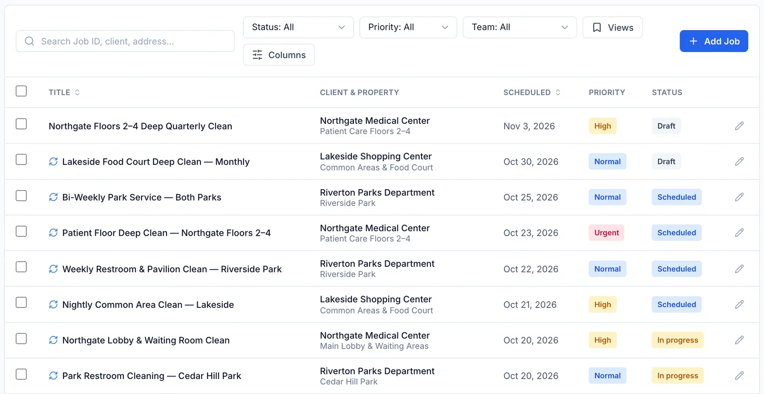Click recurring icon beside Weekly Restroom & Pavilion Clean

point(53,269)
